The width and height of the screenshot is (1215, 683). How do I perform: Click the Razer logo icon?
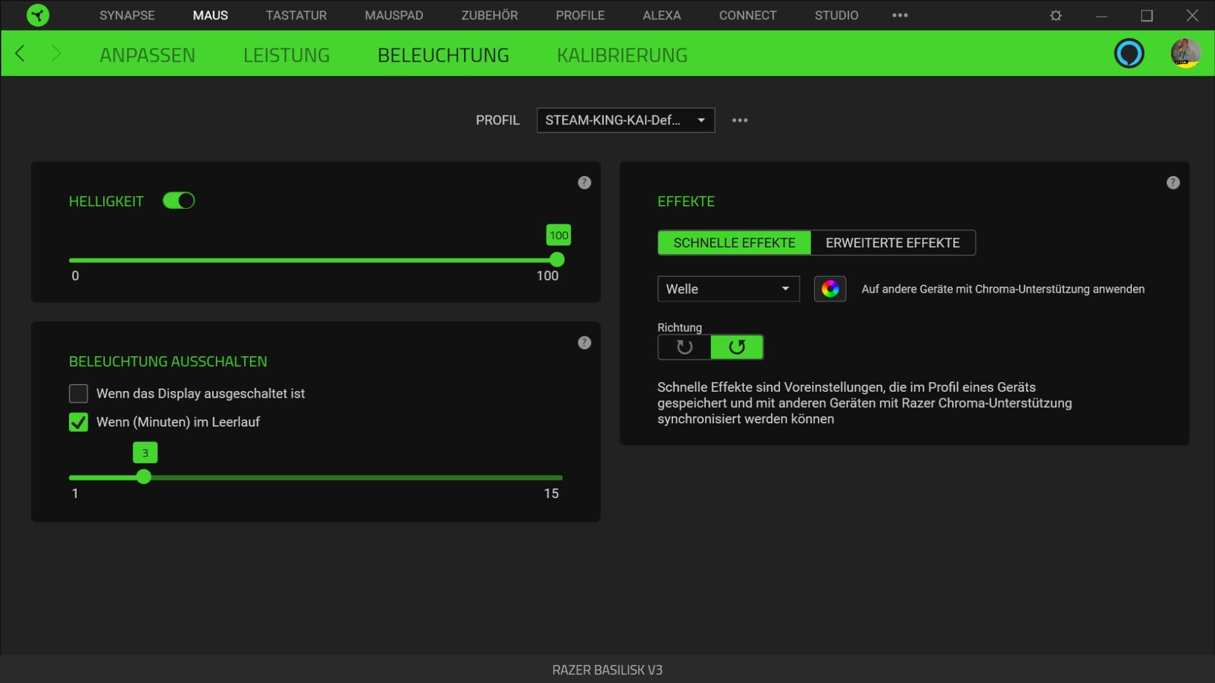[x=38, y=15]
